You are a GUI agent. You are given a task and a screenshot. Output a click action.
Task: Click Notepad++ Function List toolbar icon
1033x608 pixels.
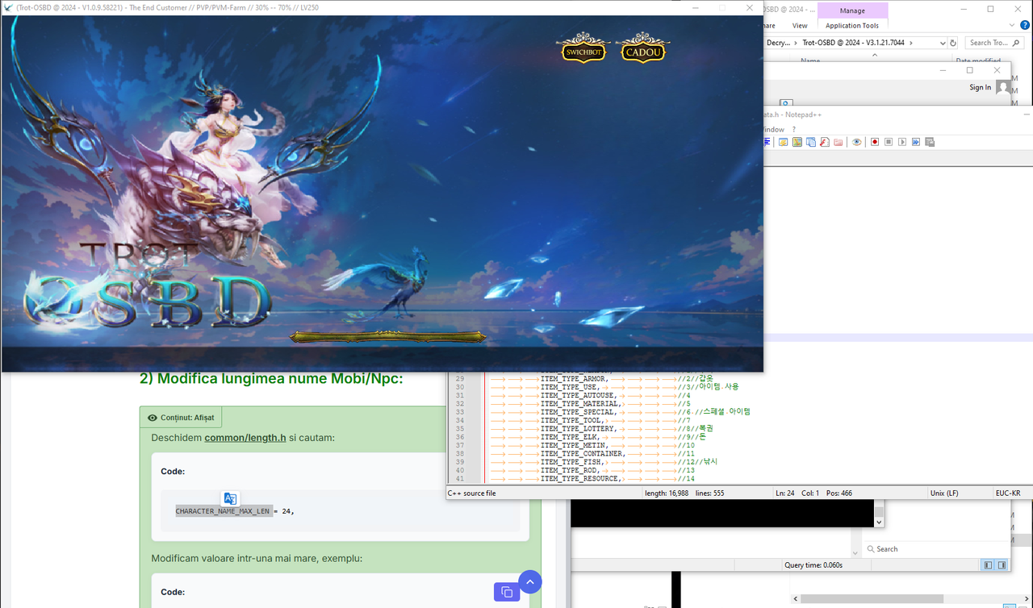click(x=824, y=142)
